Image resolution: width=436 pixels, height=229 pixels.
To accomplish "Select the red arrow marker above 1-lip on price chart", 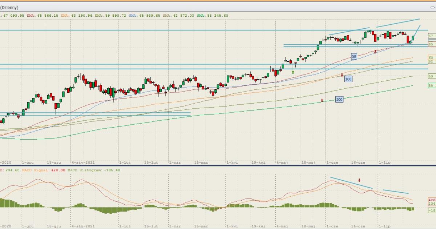I will click(x=376, y=52).
